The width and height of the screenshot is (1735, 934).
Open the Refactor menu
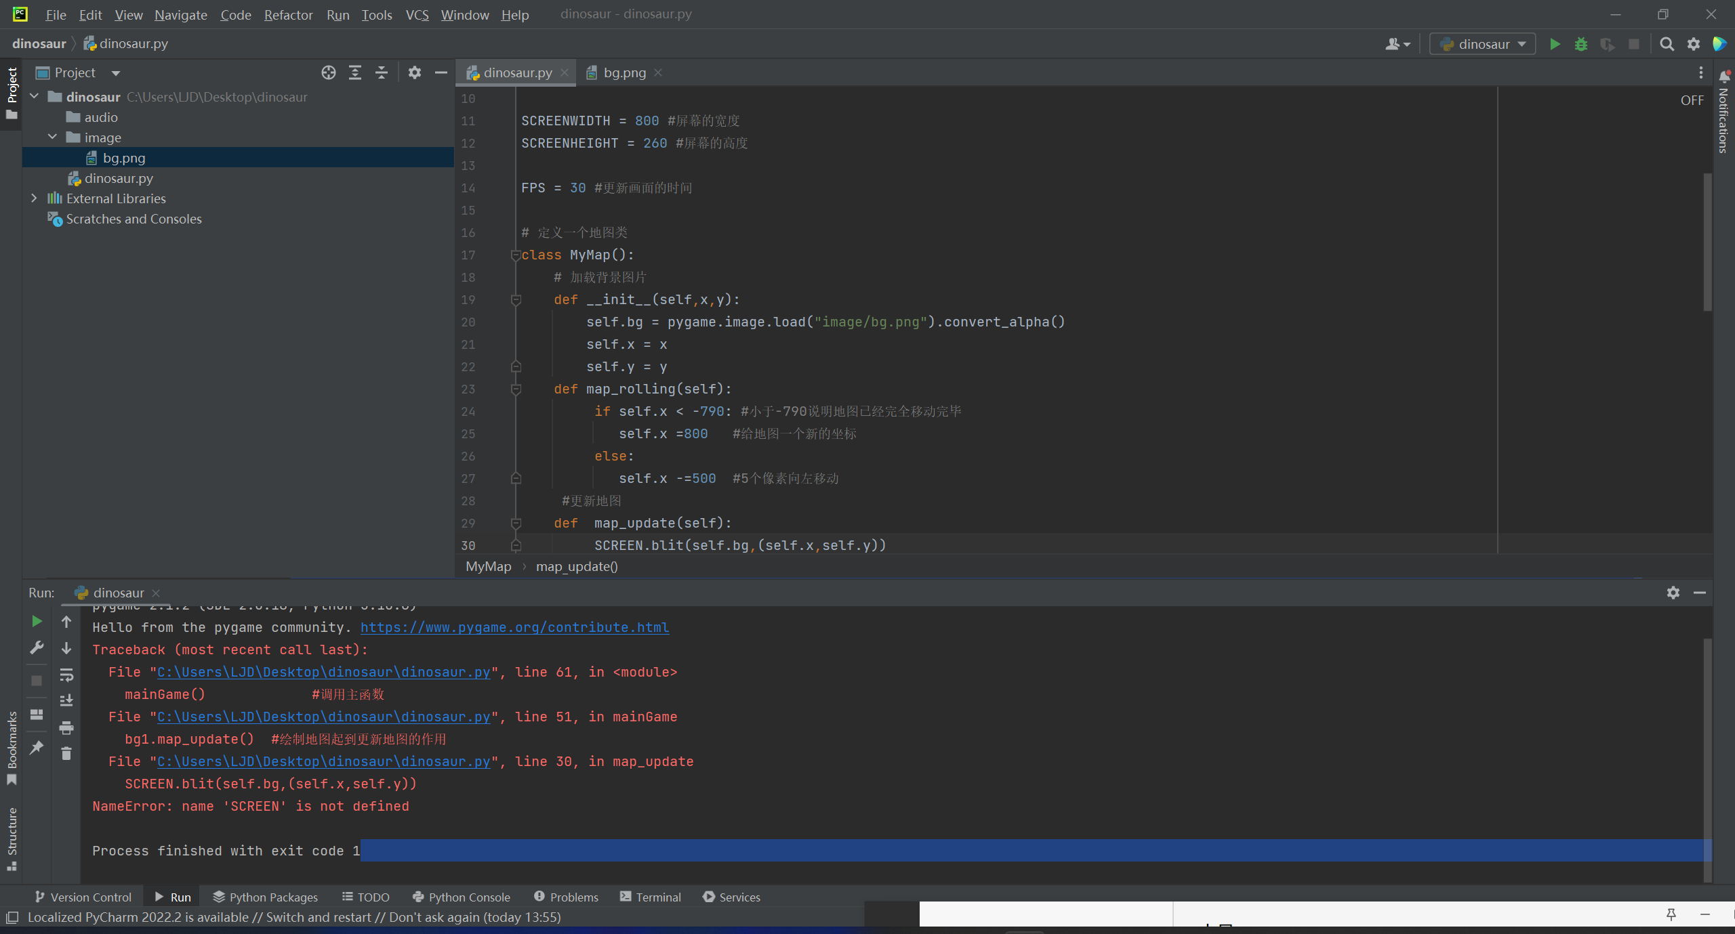pyautogui.click(x=288, y=15)
